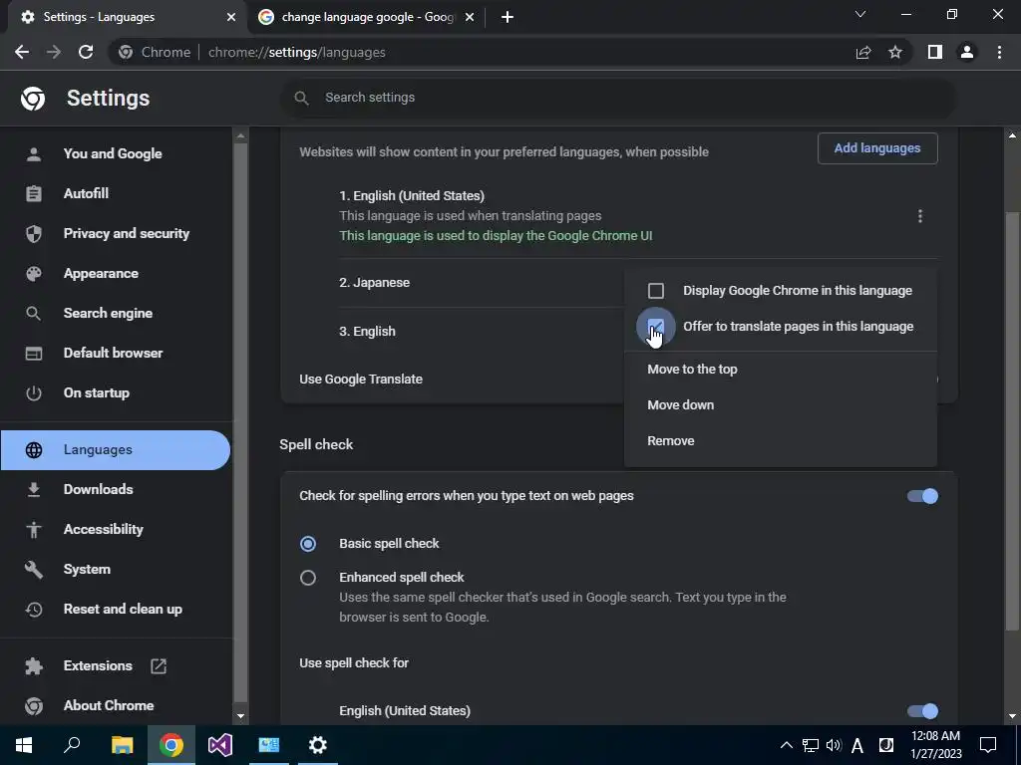
Task: Click the magnifier icon in Search settings
Action: pyautogui.click(x=301, y=98)
